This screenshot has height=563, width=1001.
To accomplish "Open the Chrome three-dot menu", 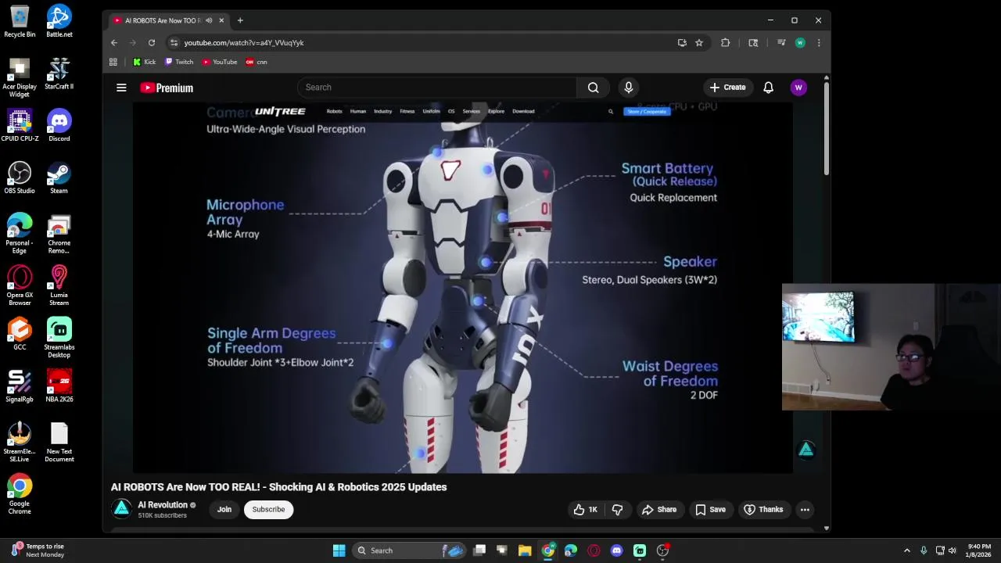I will tap(819, 43).
